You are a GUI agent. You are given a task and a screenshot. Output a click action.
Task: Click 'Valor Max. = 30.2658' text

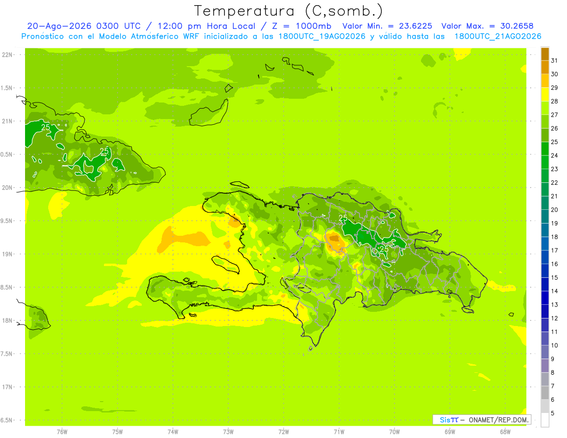click(487, 26)
